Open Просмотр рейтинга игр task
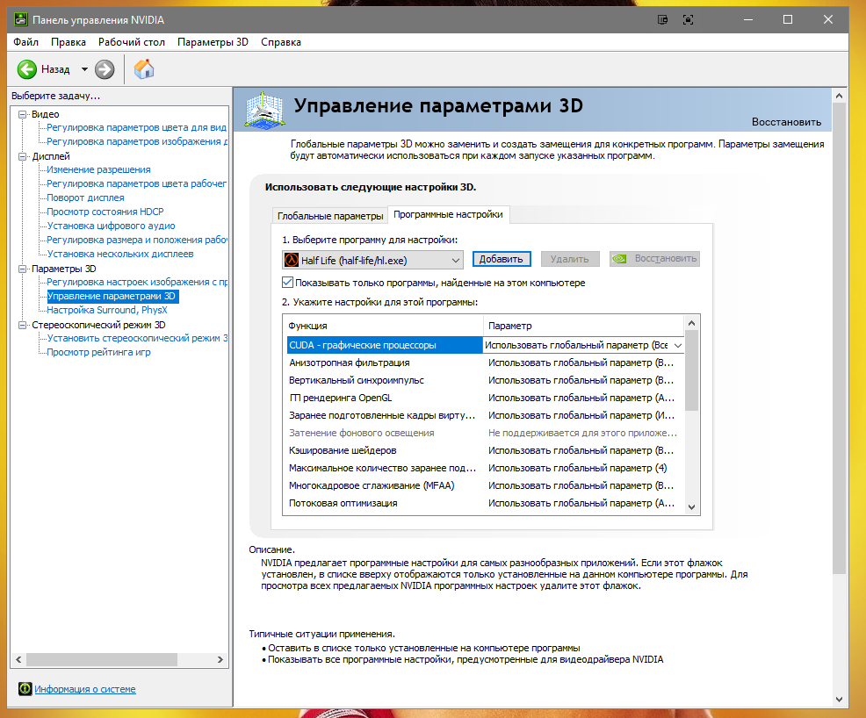Screen dimensions: 866x718 point(99,352)
